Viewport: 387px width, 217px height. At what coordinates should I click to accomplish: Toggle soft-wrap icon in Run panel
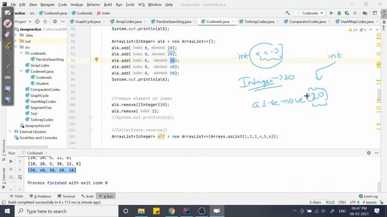[20, 177]
